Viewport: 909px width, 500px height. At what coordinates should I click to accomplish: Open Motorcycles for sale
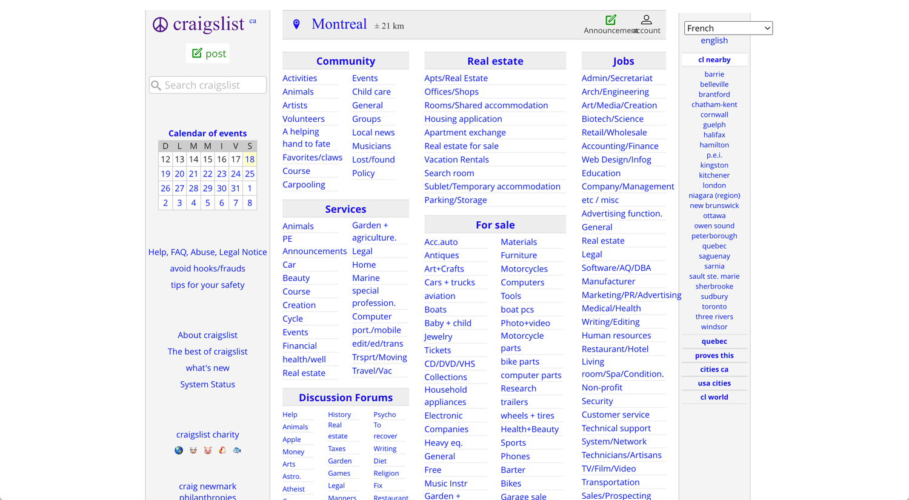coord(524,269)
